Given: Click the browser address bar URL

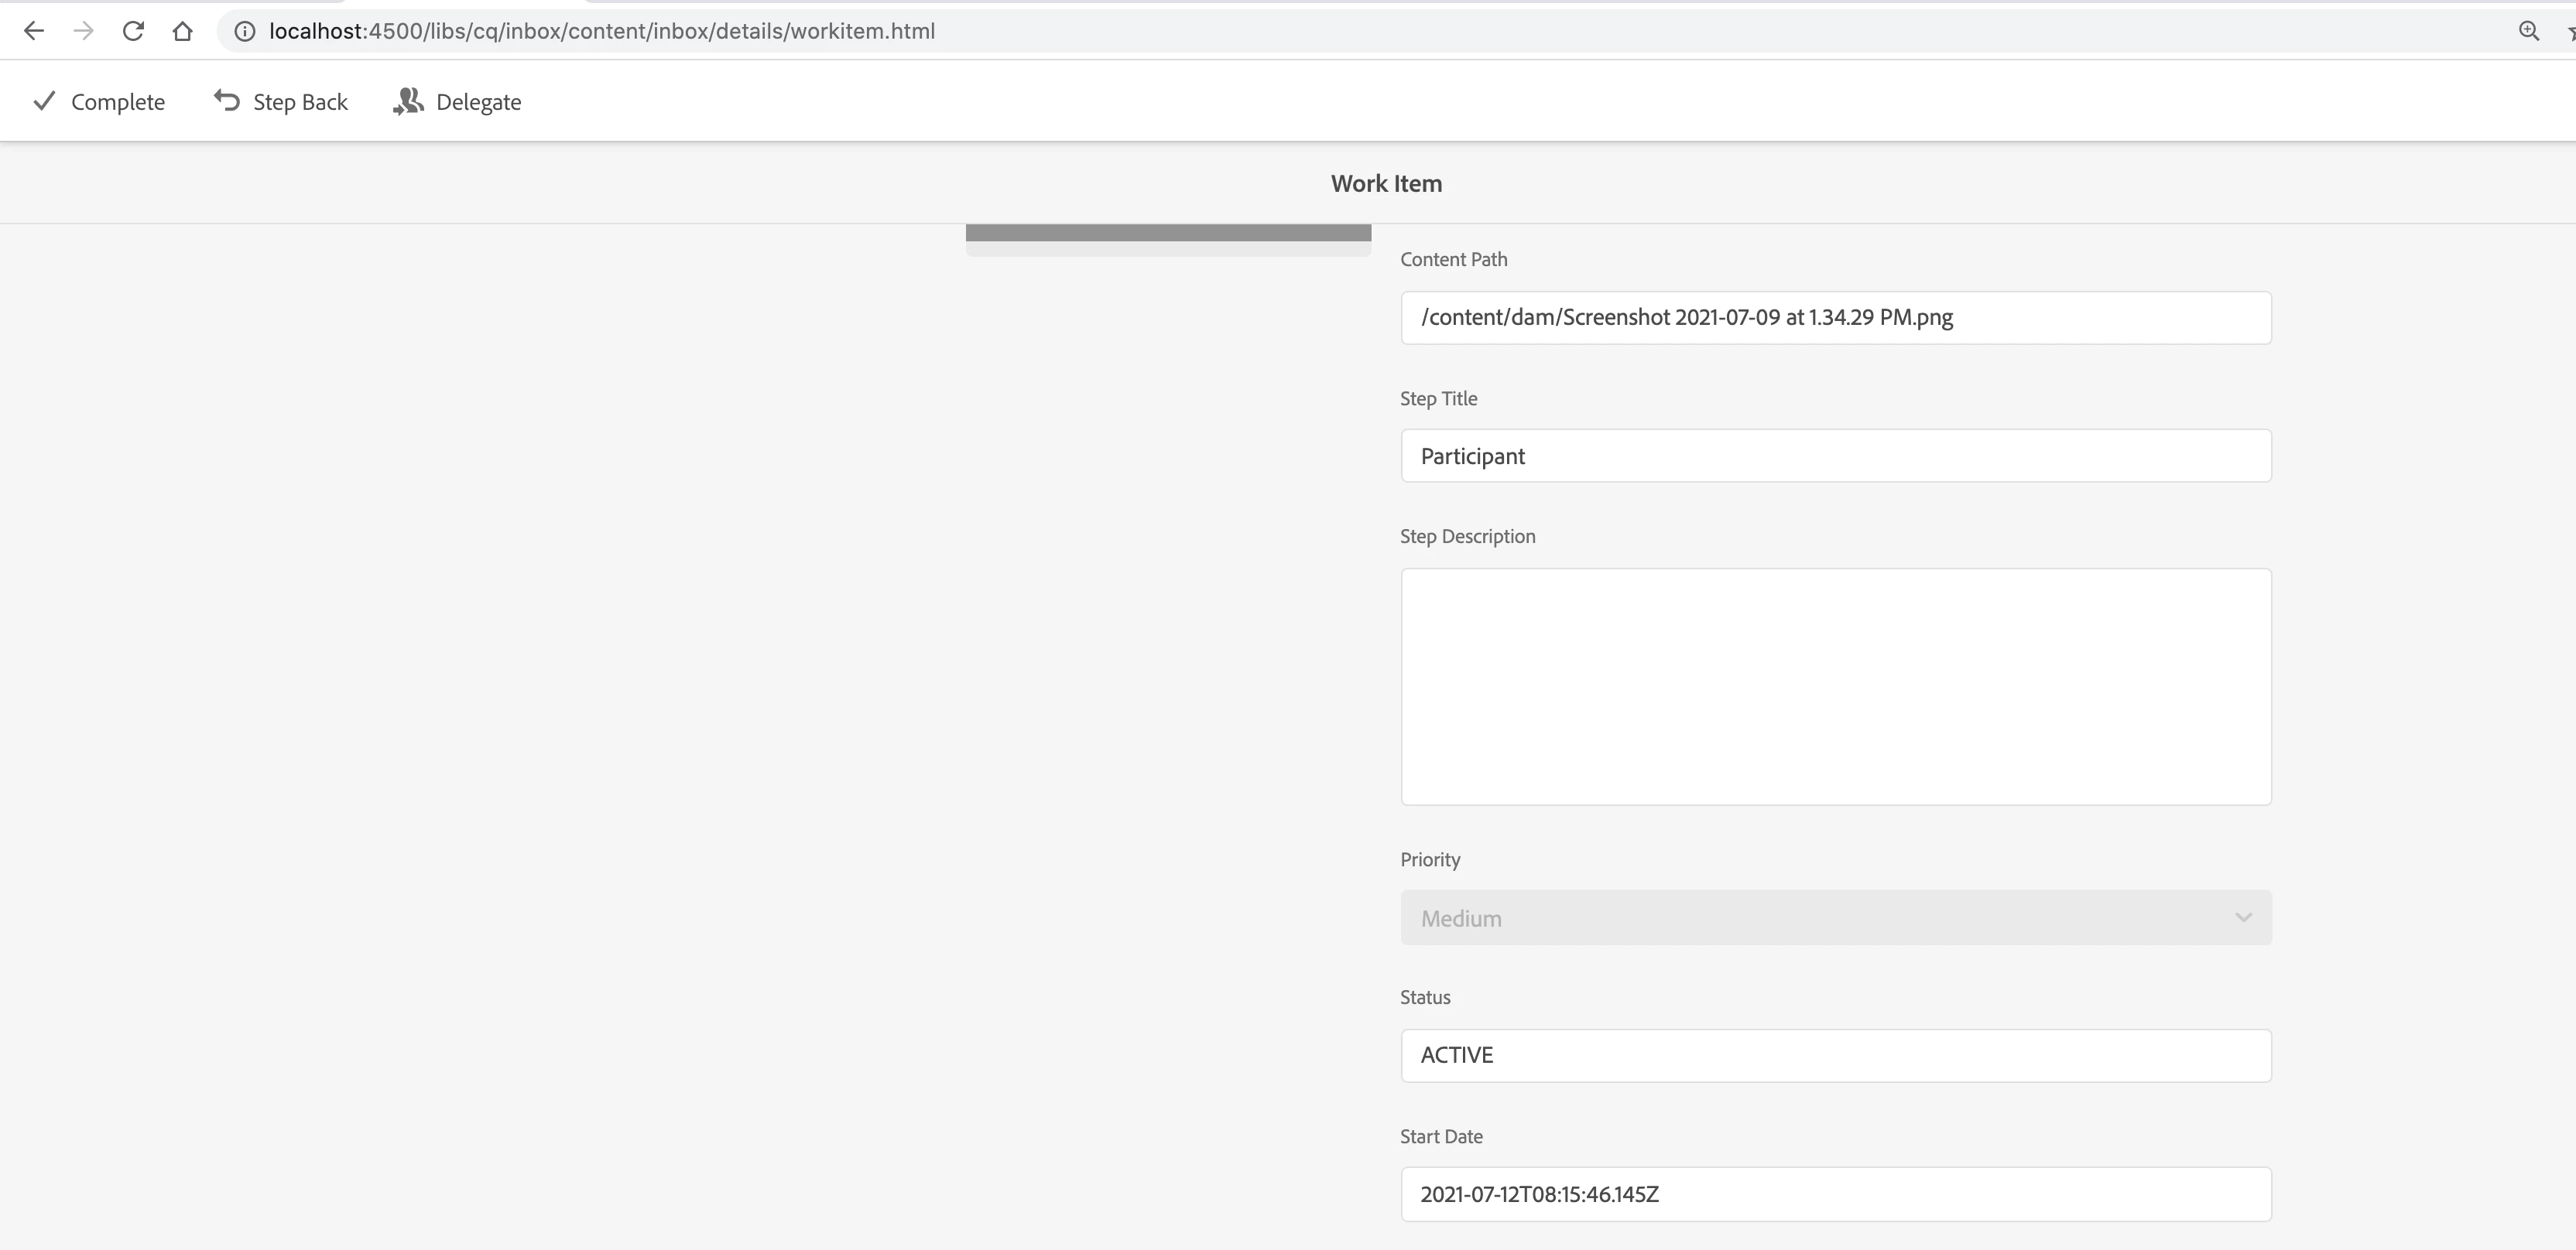Looking at the screenshot, I should [x=602, y=31].
